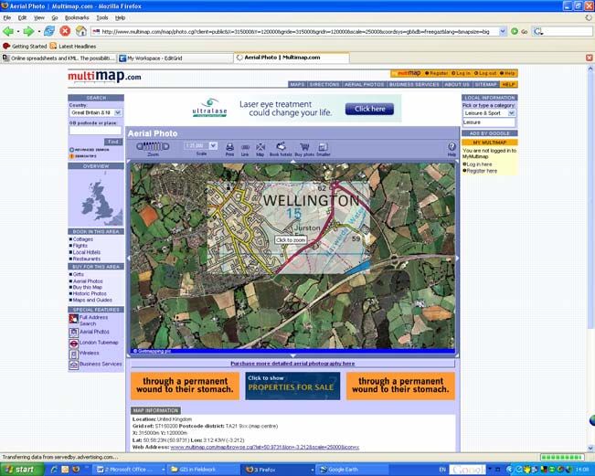595x476 pixels.
Task: Open the Edit menu
Action: (x=22, y=18)
